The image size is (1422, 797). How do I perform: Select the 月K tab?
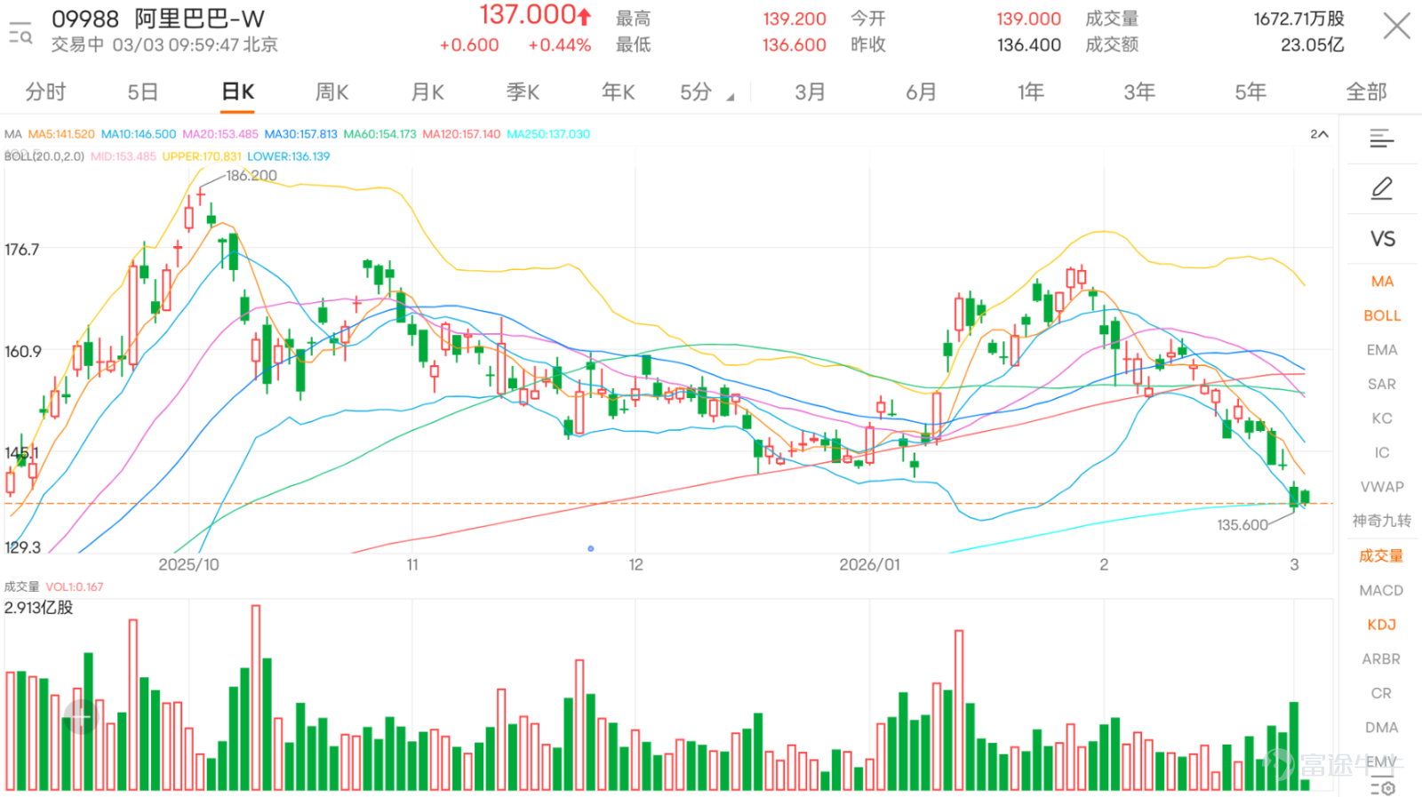tap(427, 92)
